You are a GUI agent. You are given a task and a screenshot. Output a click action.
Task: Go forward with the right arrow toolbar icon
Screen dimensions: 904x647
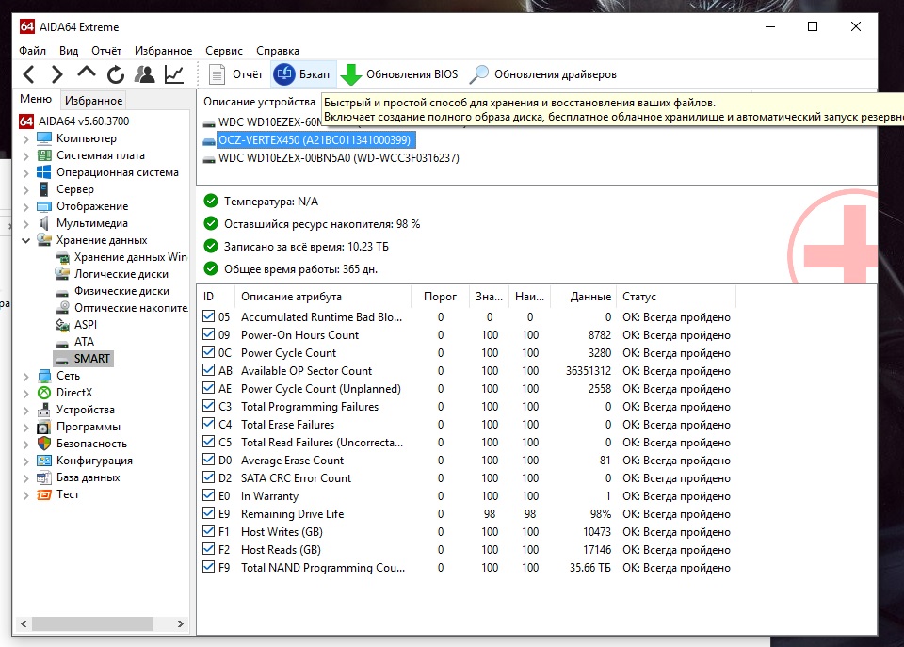pyautogui.click(x=57, y=74)
